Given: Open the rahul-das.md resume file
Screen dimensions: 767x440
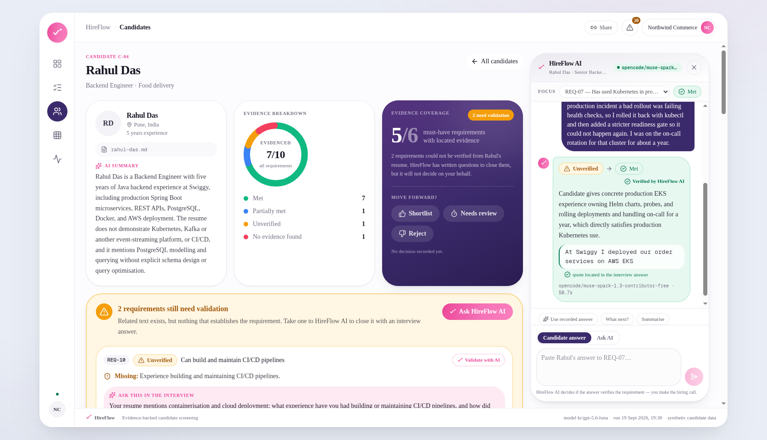Looking at the screenshot, I should tap(156, 149).
